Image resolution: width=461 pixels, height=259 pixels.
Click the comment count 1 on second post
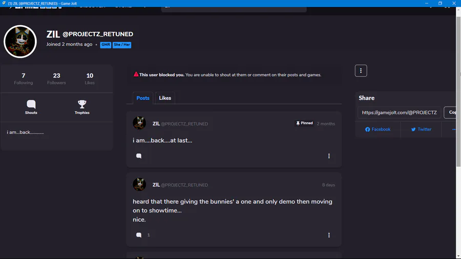(149, 235)
